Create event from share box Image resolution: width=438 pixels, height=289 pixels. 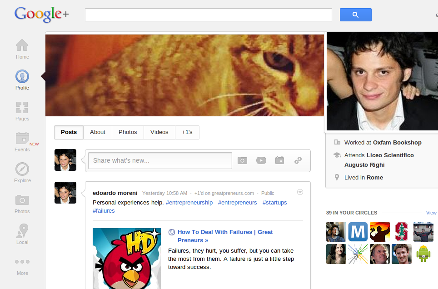(279, 160)
